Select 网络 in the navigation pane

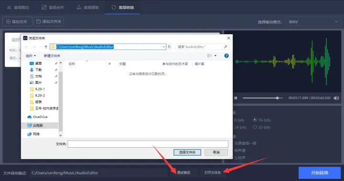[x=36, y=134]
